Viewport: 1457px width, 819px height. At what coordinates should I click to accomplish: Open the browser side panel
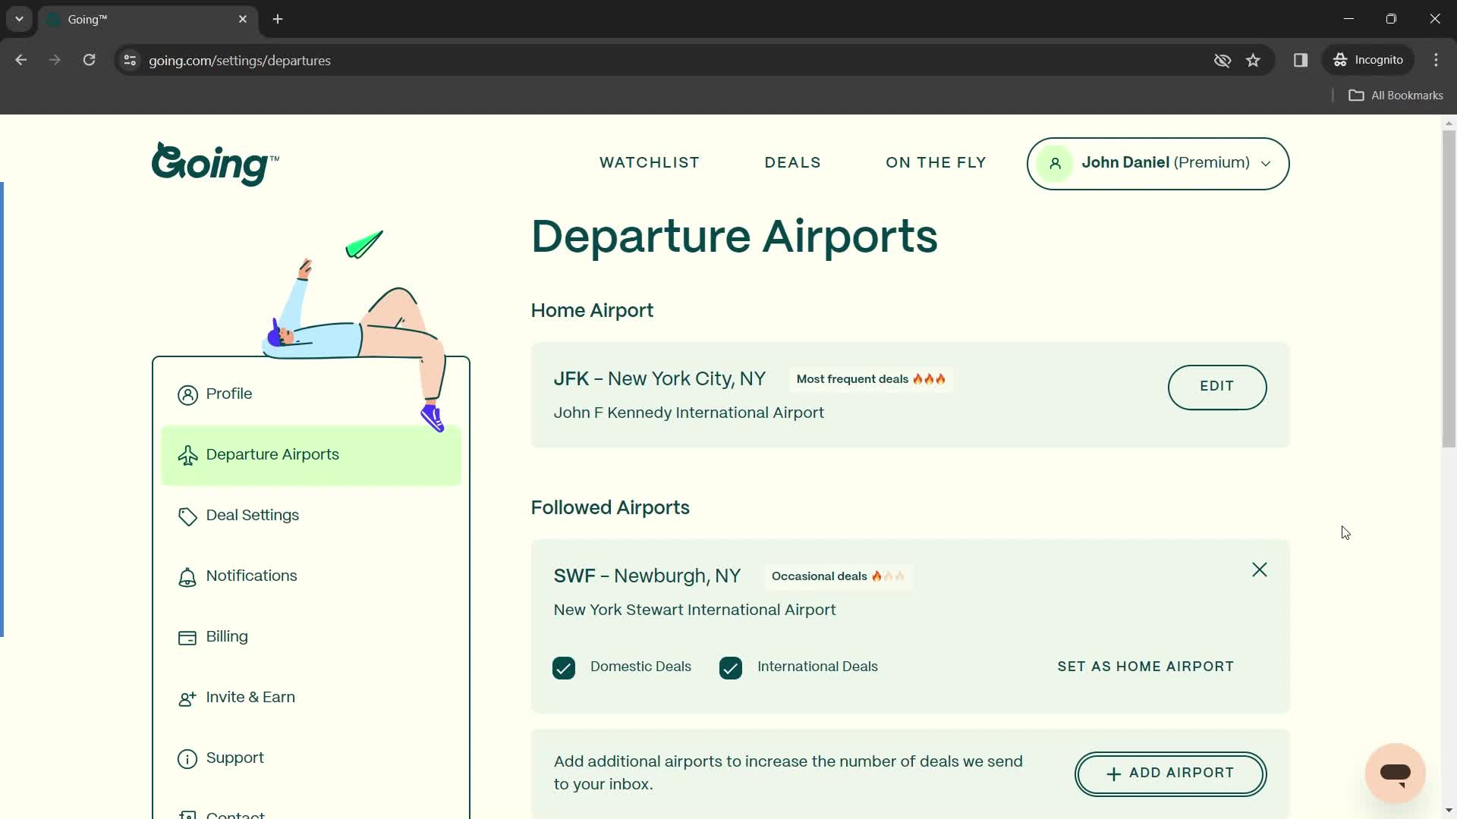click(x=1301, y=60)
